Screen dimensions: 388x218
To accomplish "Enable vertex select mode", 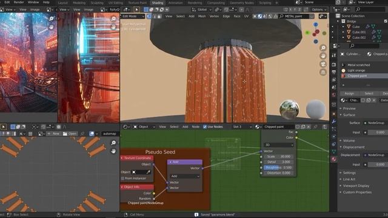I will pyautogui.click(x=149, y=16).
